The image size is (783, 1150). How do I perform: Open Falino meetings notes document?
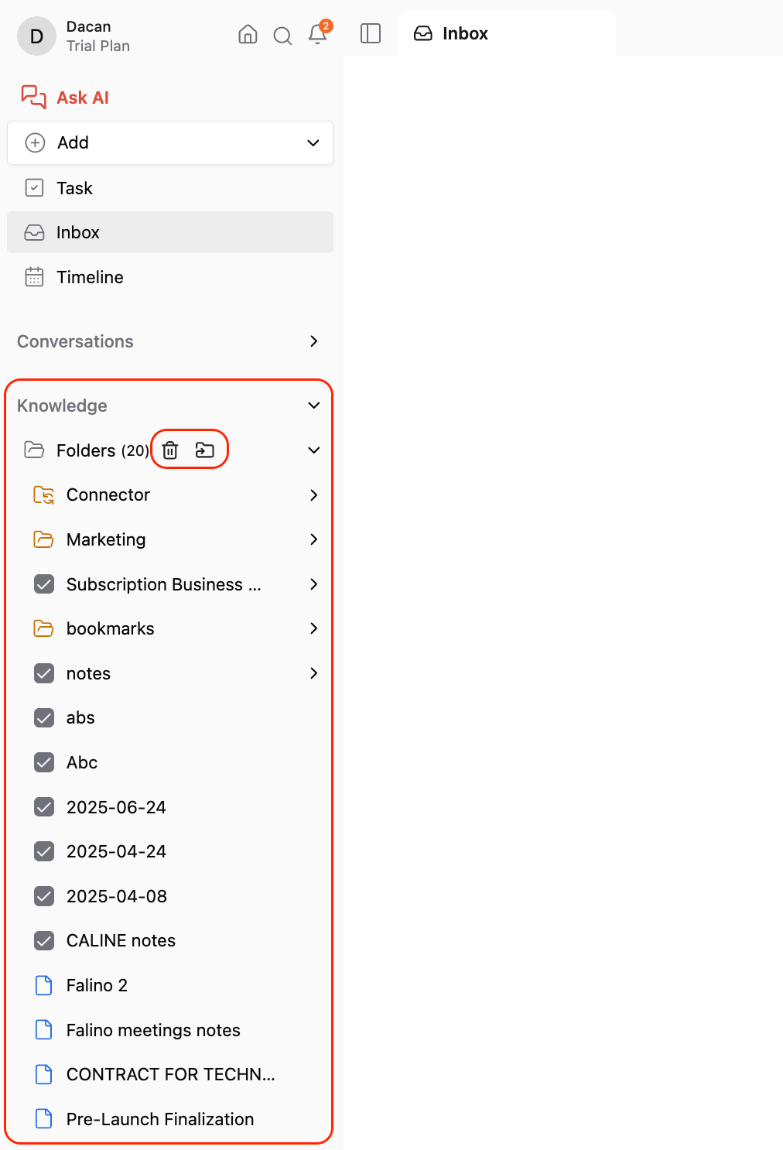click(153, 1030)
